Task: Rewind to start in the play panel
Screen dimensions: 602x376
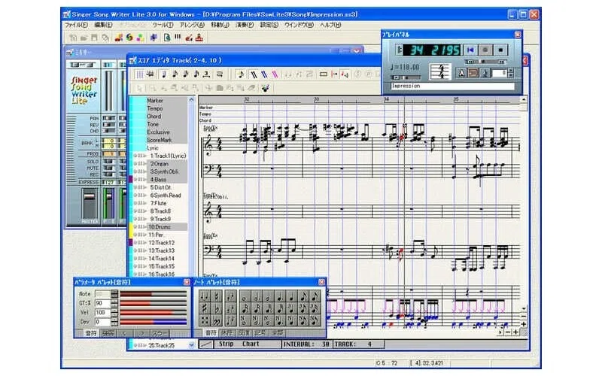Action: 470,50
